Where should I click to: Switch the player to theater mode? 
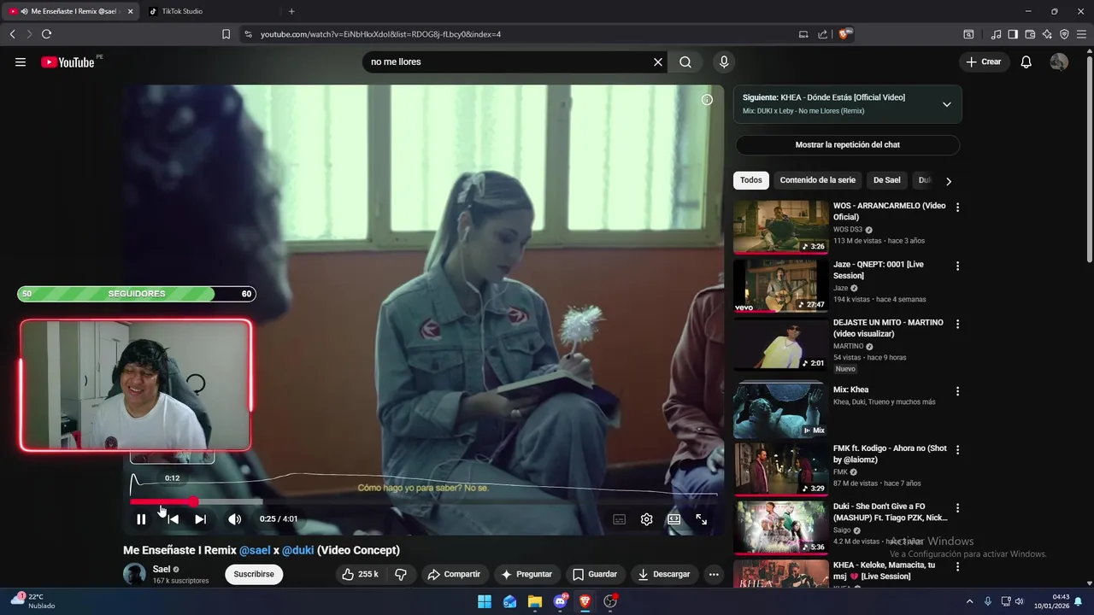tap(674, 518)
